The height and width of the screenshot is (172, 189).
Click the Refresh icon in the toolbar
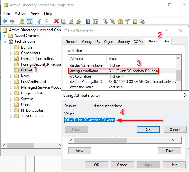tap(71, 21)
